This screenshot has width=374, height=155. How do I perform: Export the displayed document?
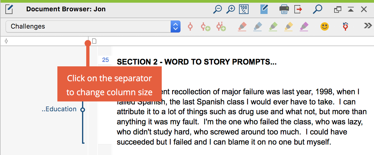(x=298, y=10)
